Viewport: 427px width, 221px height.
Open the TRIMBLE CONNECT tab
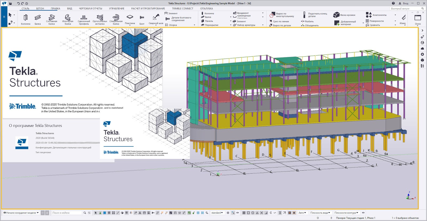(183, 9)
